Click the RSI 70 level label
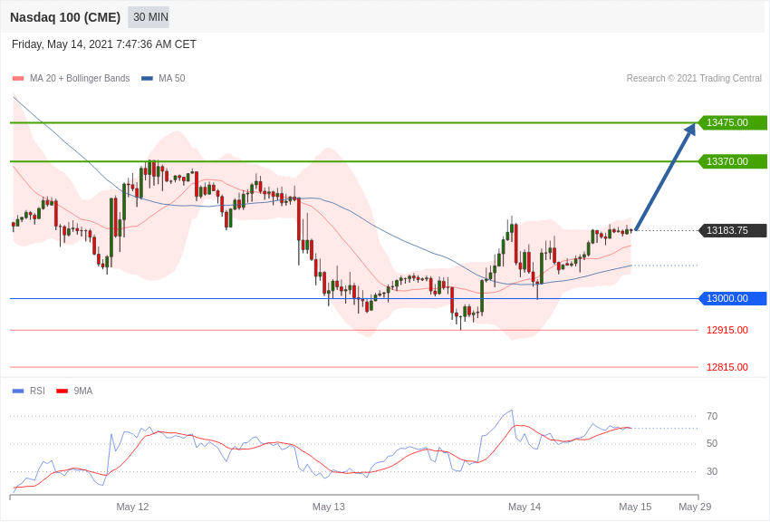Screen dimensions: 770x522 pos(712,416)
